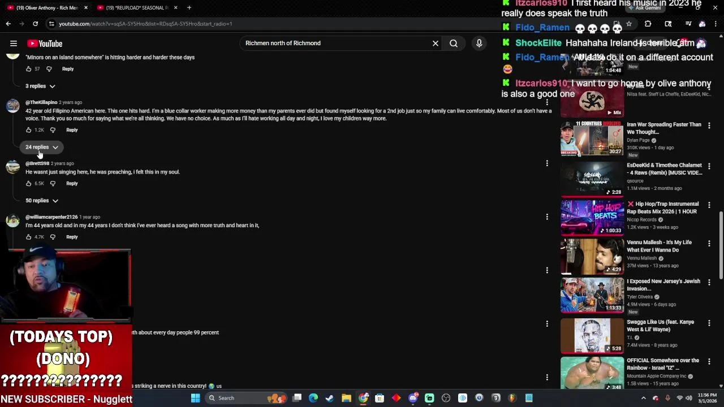Open options for BrettS98 comment

(547, 163)
